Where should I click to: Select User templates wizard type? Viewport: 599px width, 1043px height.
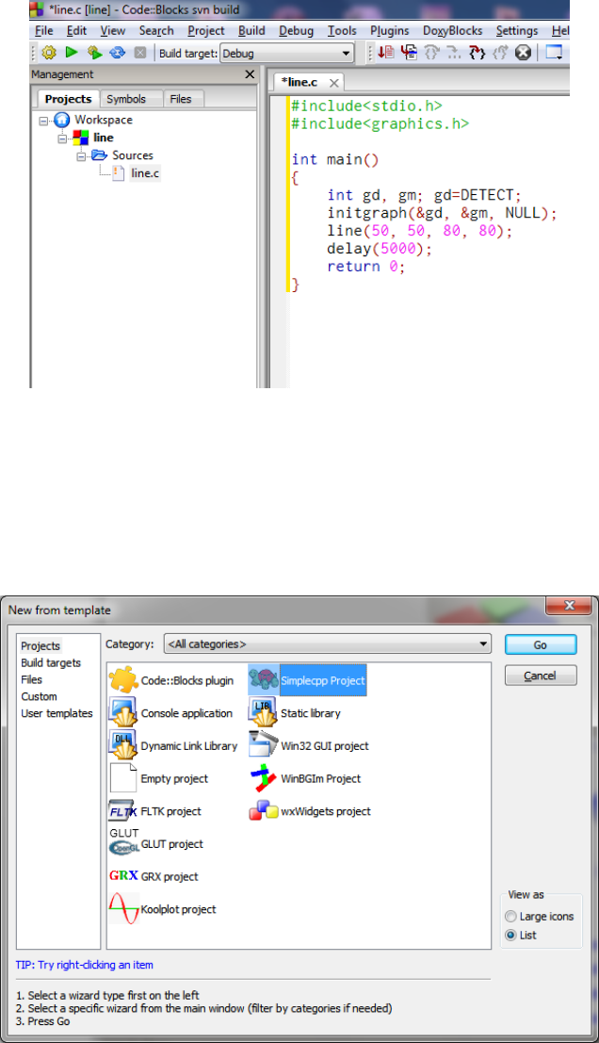(57, 713)
